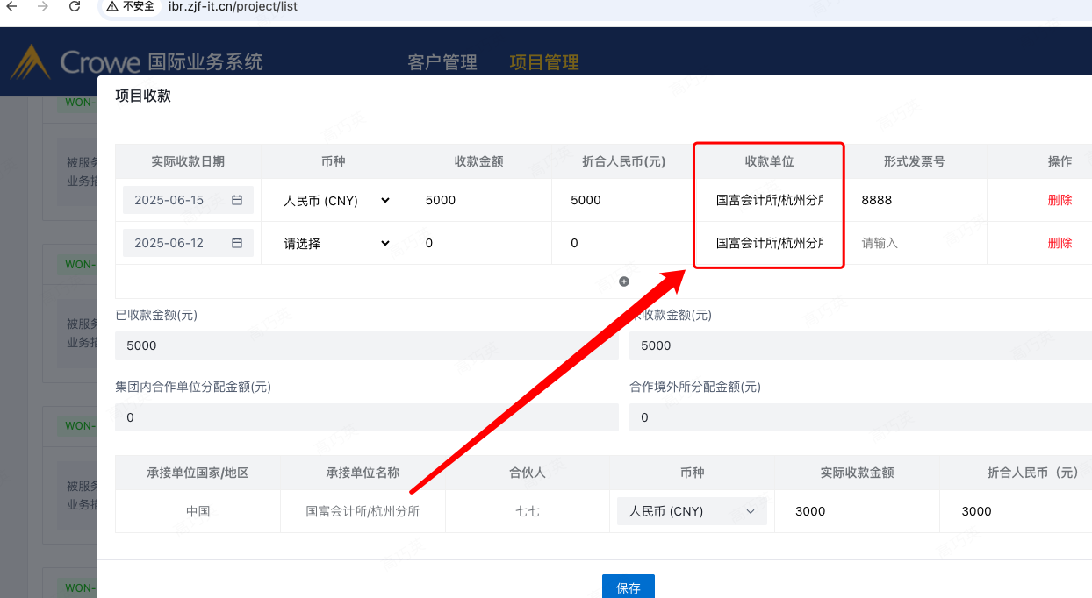1092x598 pixels.
Task: Click the 已收款金额 field
Action: (367, 345)
